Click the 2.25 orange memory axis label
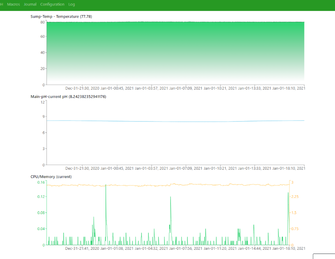Viewport: 335px width, 259px height. (295, 197)
